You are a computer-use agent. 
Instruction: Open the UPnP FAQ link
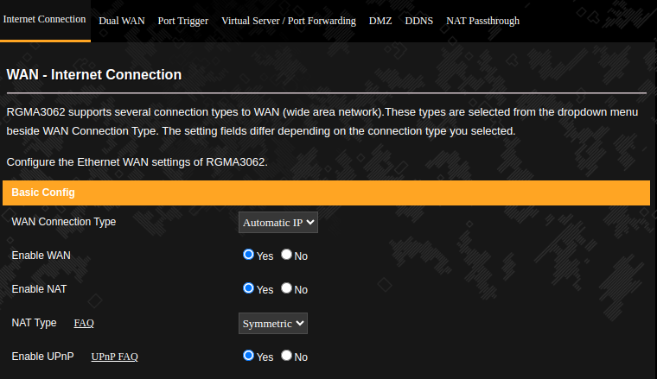(x=114, y=357)
